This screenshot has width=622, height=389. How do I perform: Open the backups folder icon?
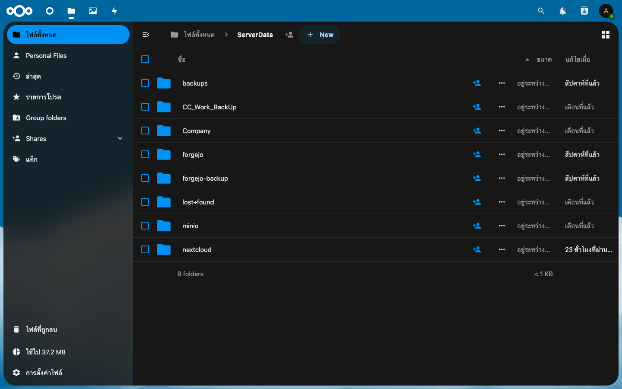click(x=164, y=83)
